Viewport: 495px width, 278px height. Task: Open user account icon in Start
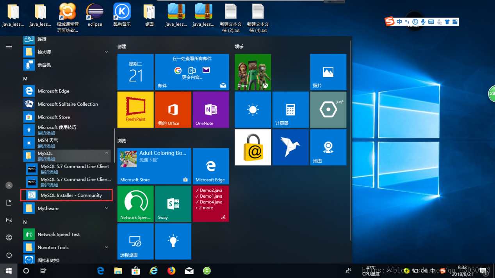[x=9, y=186]
